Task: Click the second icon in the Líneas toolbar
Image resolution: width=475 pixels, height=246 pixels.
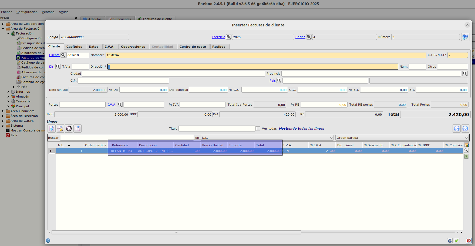Action: click(x=60, y=129)
